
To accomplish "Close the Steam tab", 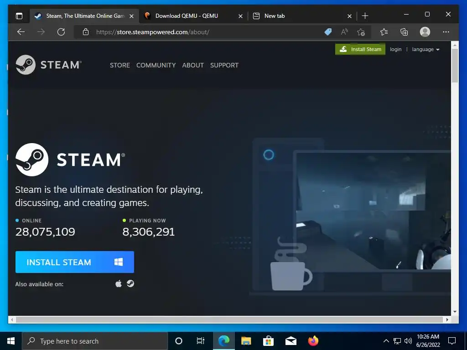I will [131, 16].
